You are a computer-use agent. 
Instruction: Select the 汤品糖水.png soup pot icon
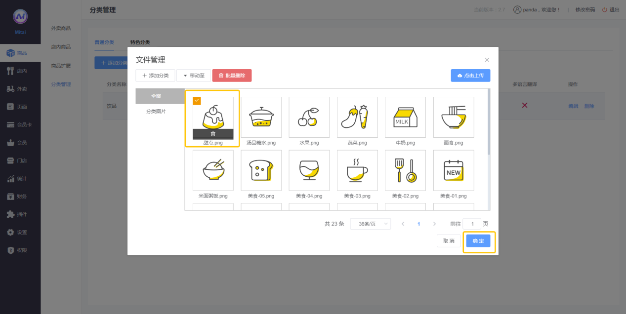click(261, 117)
